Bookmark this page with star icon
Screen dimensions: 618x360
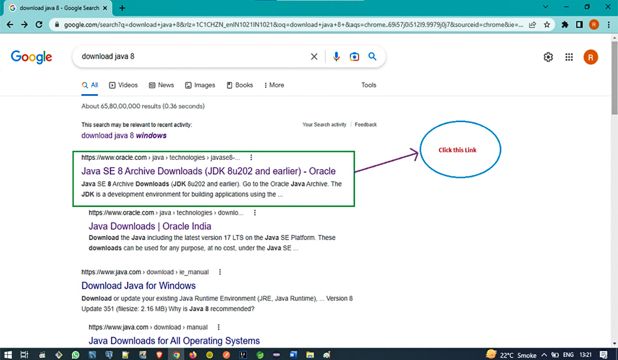click(x=547, y=24)
